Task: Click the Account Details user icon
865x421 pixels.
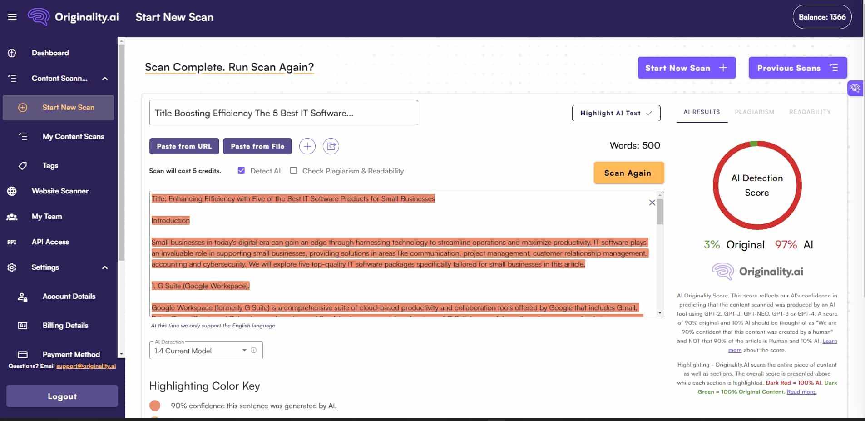Action: [x=23, y=297]
